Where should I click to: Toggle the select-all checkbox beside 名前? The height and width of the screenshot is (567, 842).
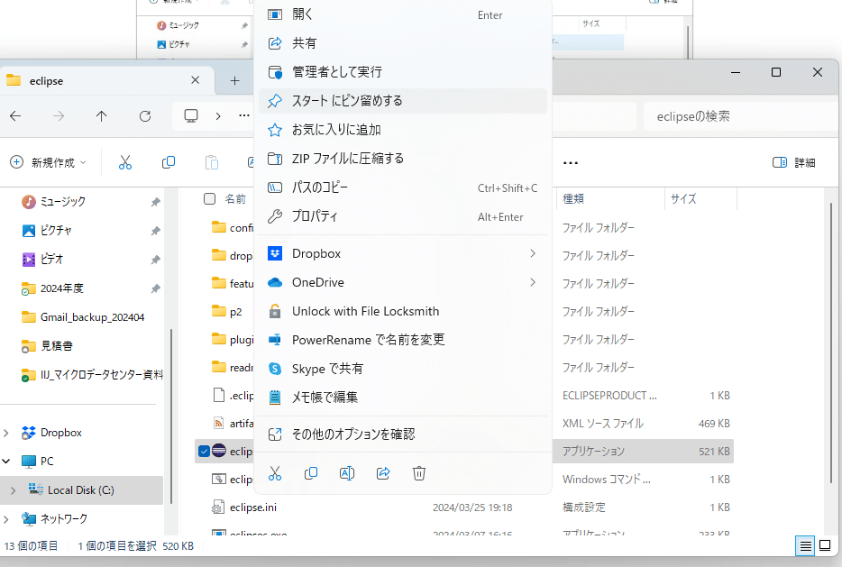coord(209,198)
